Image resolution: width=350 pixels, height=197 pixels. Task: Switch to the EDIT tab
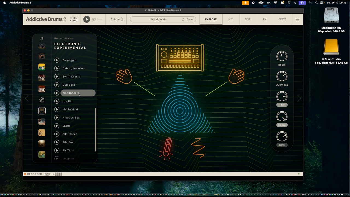coord(247,19)
